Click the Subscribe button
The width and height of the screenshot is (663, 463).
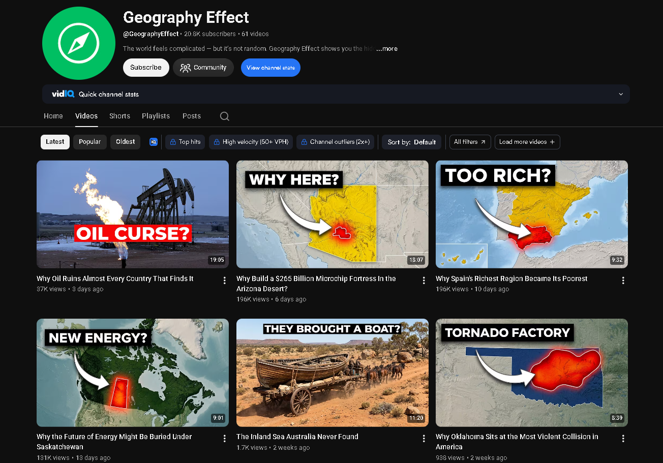click(x=146, y=67)
